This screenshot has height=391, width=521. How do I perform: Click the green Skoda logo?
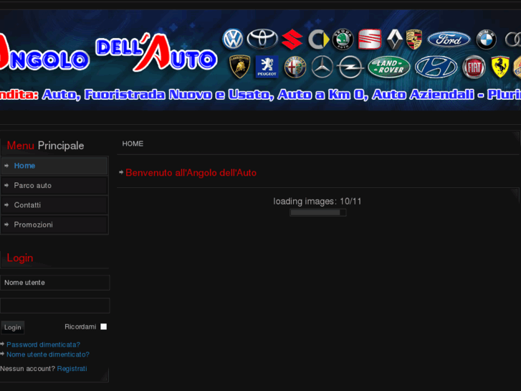[x=343, y=39]
